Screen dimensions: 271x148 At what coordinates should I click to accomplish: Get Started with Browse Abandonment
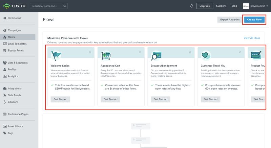click(160, 99)
